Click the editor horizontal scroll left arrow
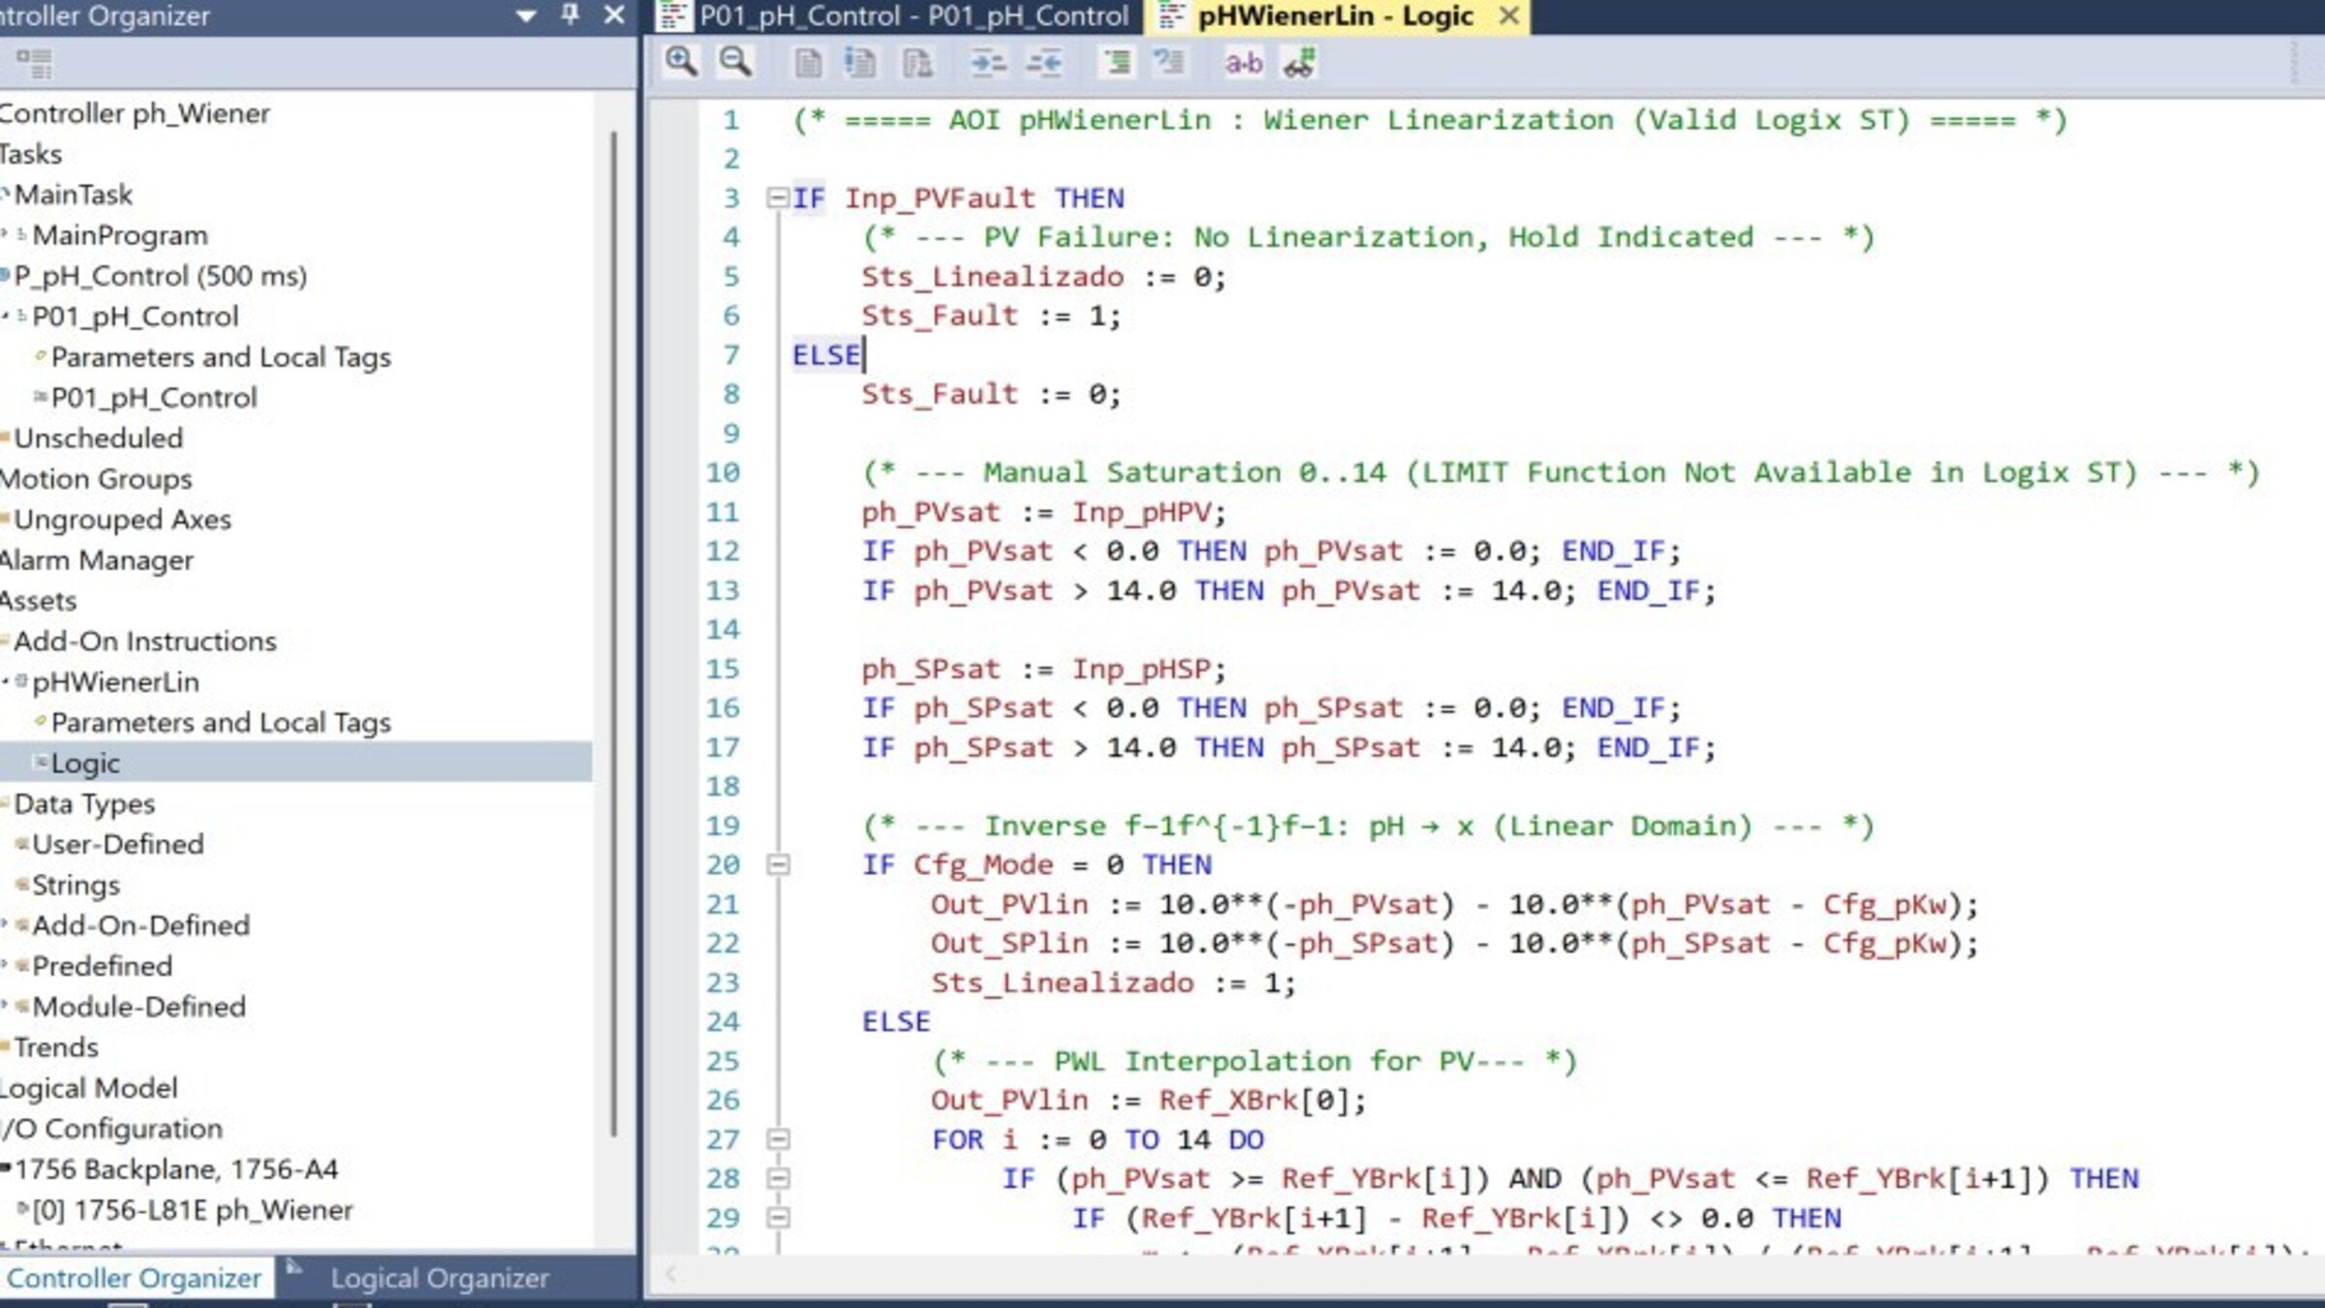Viewport: 2325px width, 1308px height. coord(670,1274)
